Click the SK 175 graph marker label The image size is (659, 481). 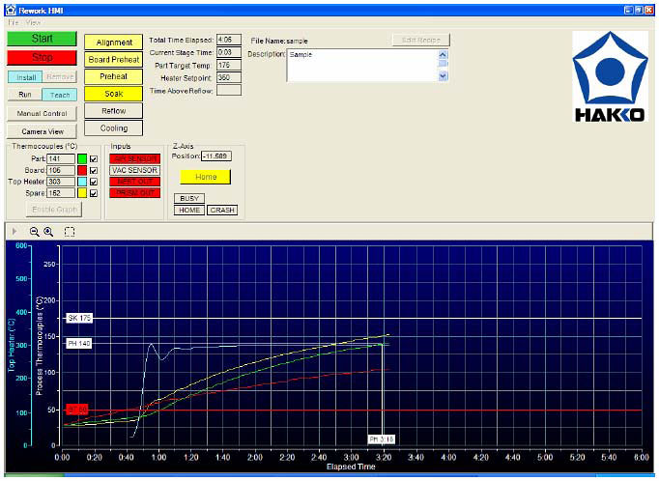79,318
